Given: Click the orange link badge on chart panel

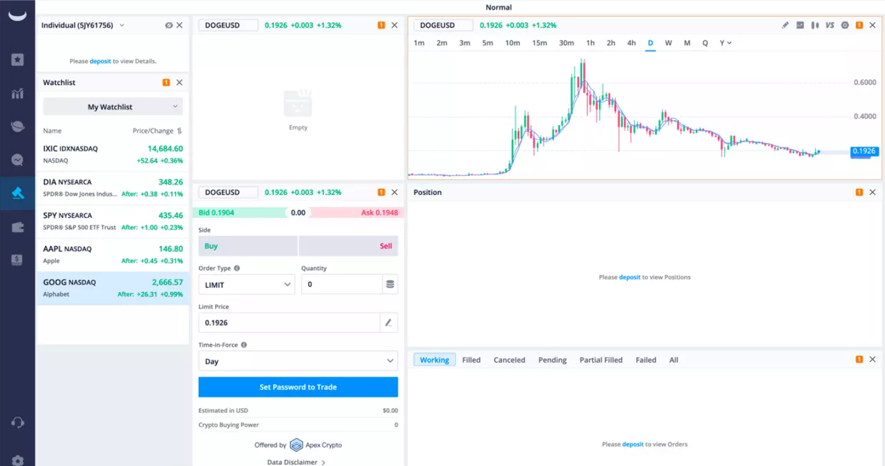Looking at the screenshot, I should click(859, 25).
